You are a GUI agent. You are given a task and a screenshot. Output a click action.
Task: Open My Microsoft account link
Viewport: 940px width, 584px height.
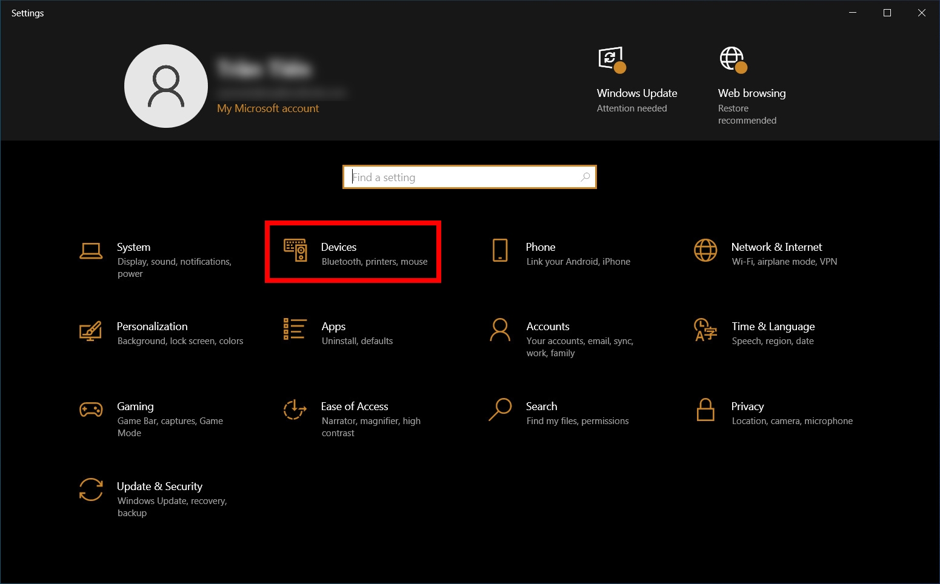268,108
